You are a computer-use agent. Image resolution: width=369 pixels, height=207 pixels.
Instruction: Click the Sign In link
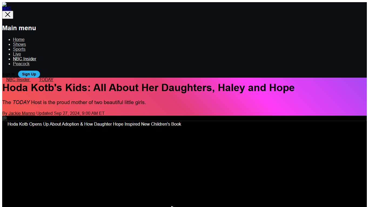pos(8,74)
